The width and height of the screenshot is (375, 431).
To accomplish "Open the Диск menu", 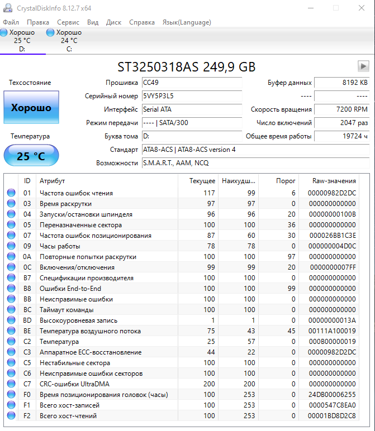I will click(x=113, y=22).
